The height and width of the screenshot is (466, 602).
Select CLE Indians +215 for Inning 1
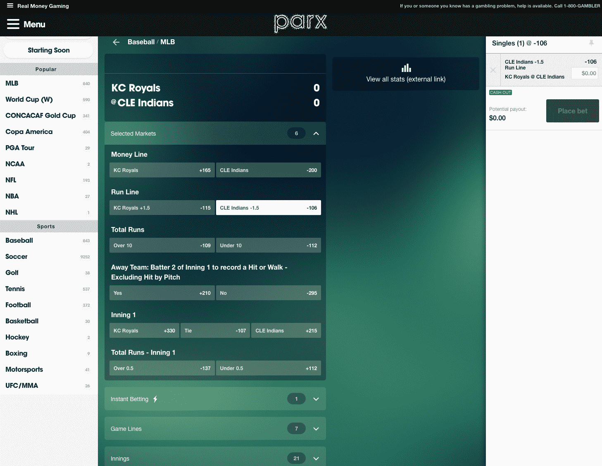click(286, 331)
